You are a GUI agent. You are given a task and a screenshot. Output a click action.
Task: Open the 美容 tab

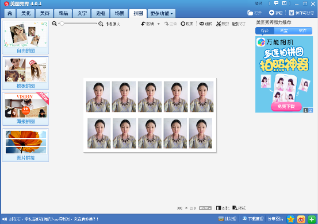(x=44, y=13)
